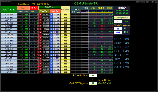Click the S sell icon for EURUSD
The image size is (158, 92).
click(x=40, y=49)
